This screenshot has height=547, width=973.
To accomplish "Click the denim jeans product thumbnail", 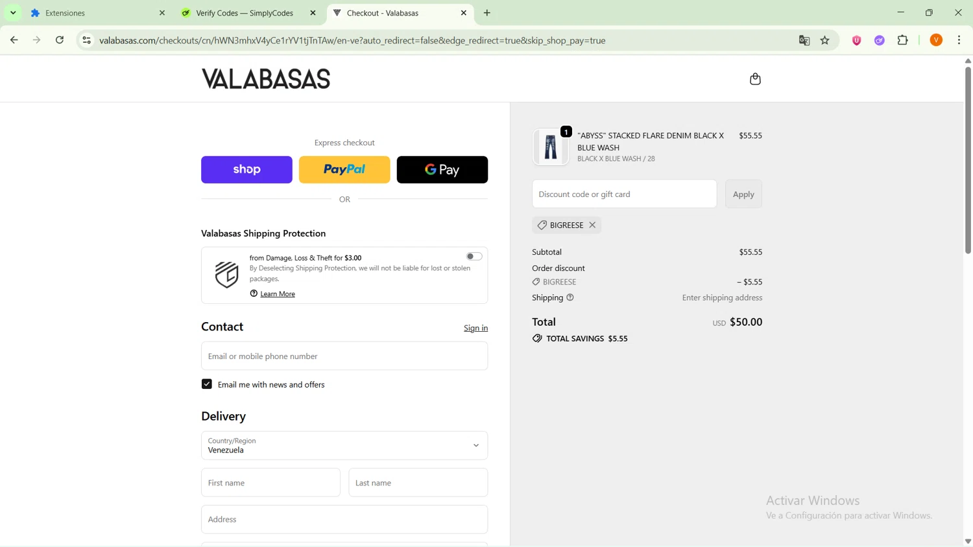I will click(551, 147).
